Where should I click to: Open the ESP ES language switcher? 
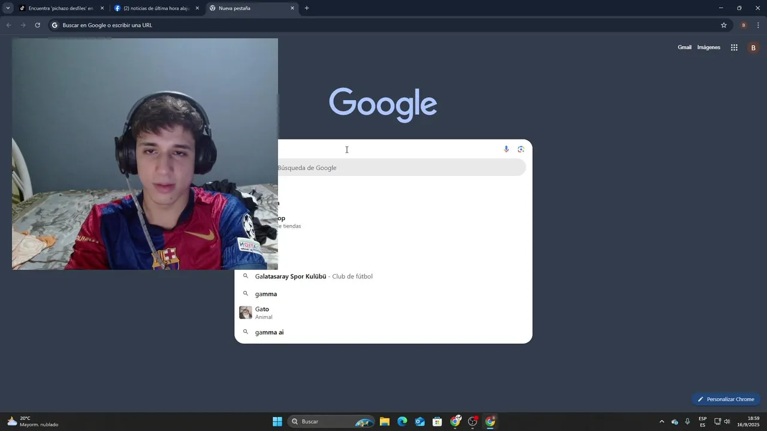702,421
